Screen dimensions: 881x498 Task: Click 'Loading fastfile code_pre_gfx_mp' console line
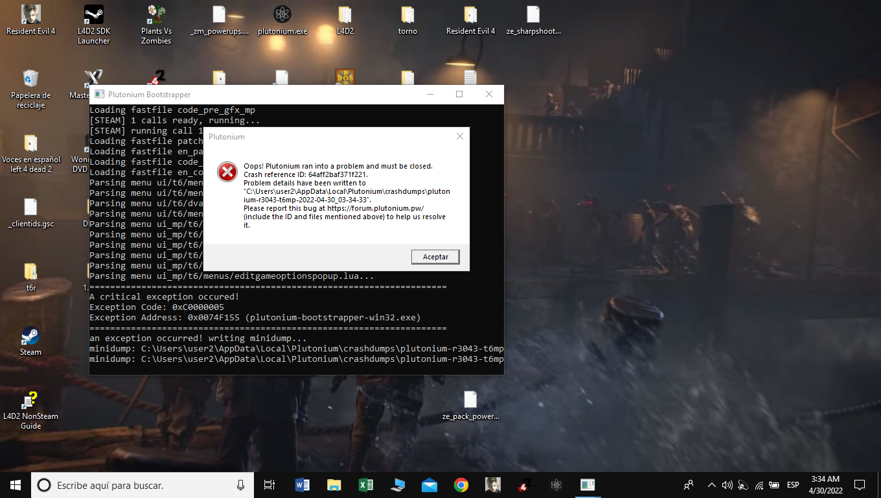click(172, 110)
